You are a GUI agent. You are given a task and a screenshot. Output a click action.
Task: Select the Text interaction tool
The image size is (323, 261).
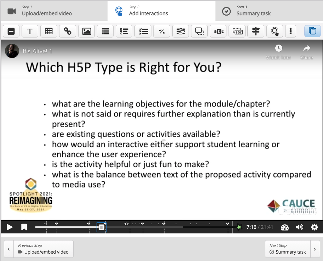pos(30,31)
